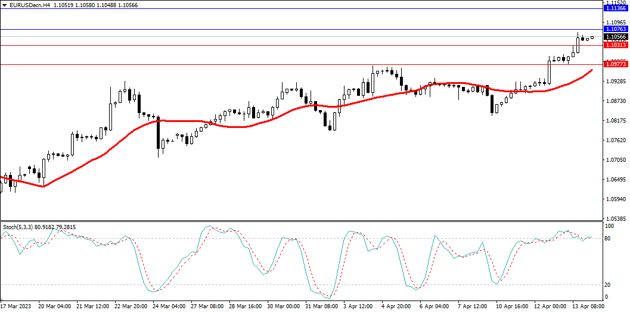This screenshot has width=630, height=313.
Task: Click the 27 Mar 08:00 time label
Action: (208, 306)
